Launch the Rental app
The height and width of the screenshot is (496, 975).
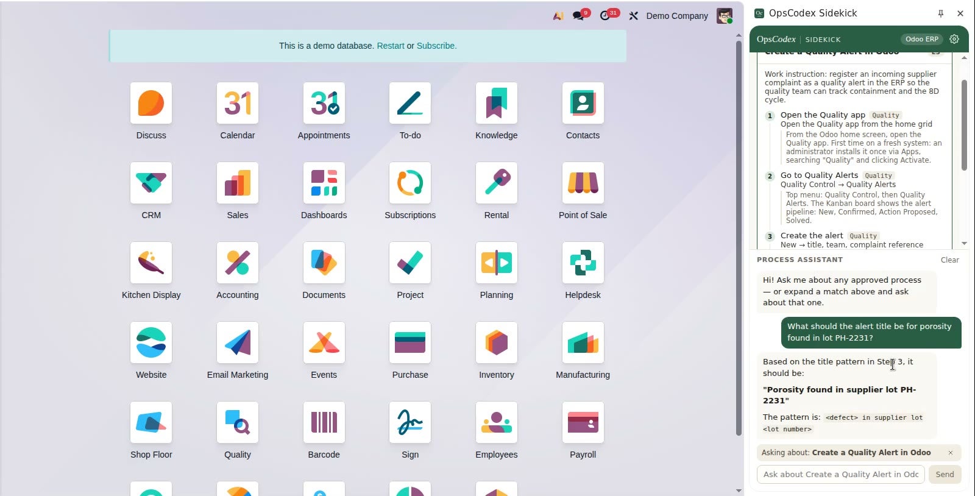(x=497, y=183)
